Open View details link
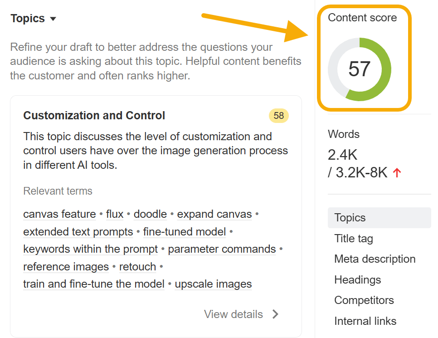438x338 pixels. point(233,314)
